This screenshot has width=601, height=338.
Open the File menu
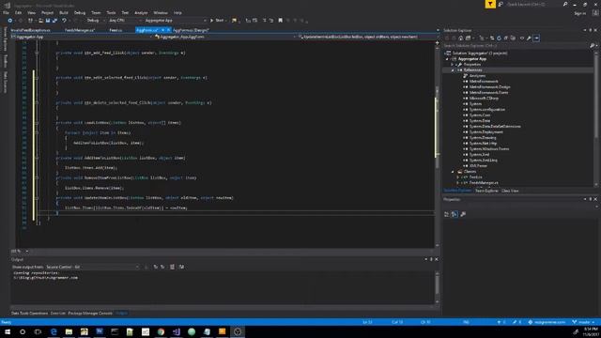[6, 12]
